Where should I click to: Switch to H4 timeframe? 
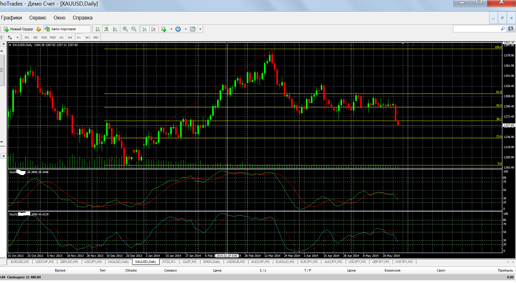coord(70,38)
